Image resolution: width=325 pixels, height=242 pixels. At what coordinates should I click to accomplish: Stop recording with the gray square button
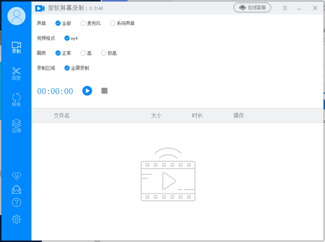(104, 91)
